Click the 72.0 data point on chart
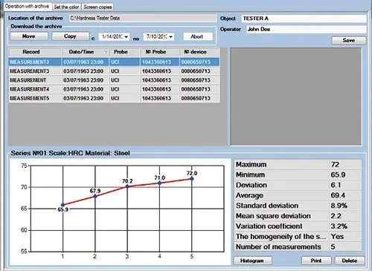Image resolution: width=372 pixels, height=271 pixels. click(x=192, y=178)
